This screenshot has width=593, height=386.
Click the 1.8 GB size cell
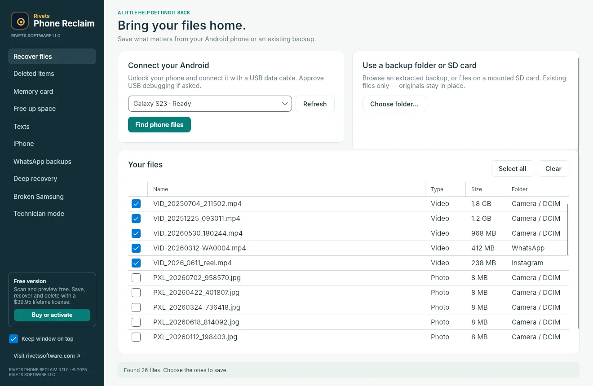[x=481, y=204]
